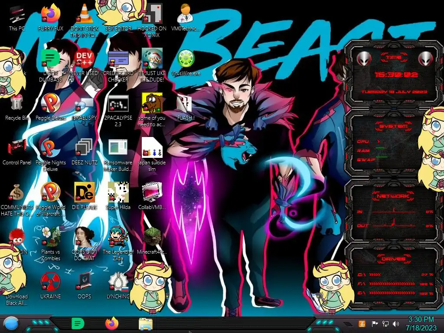Open the DEEZ NUTZ shortcut
The height and width of the screenshot is (333, 444).
tap(85, 152)
